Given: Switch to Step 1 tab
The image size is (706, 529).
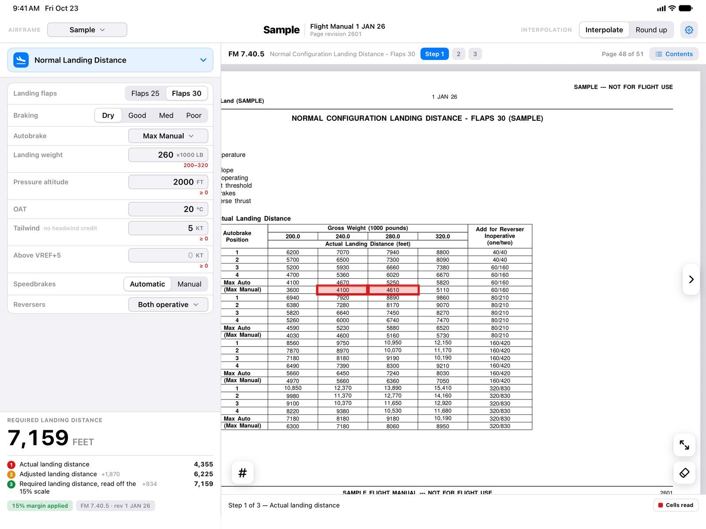Looking at the screenshot, I should click(x=435, y=54).
